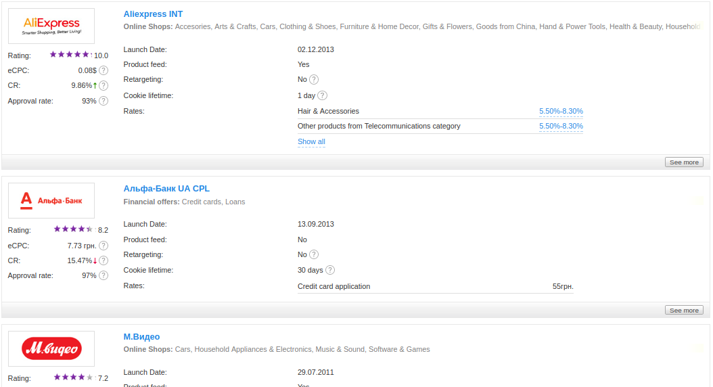This screenshot has width=713, height=387.
Task: Select Альфа-Банк launch date 13.09.2013
Action: pyautogui.click(x=316, y=224)
